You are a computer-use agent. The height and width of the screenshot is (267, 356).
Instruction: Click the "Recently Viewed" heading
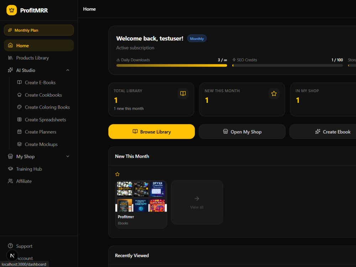132,255
